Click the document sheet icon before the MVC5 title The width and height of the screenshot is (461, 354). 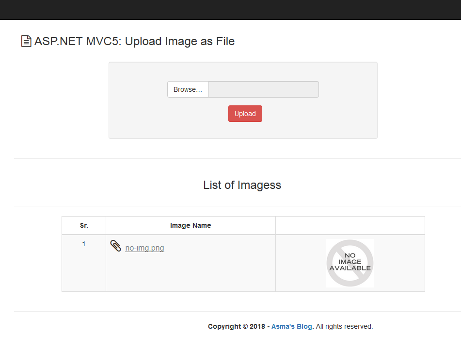click(x=26, y=41)
